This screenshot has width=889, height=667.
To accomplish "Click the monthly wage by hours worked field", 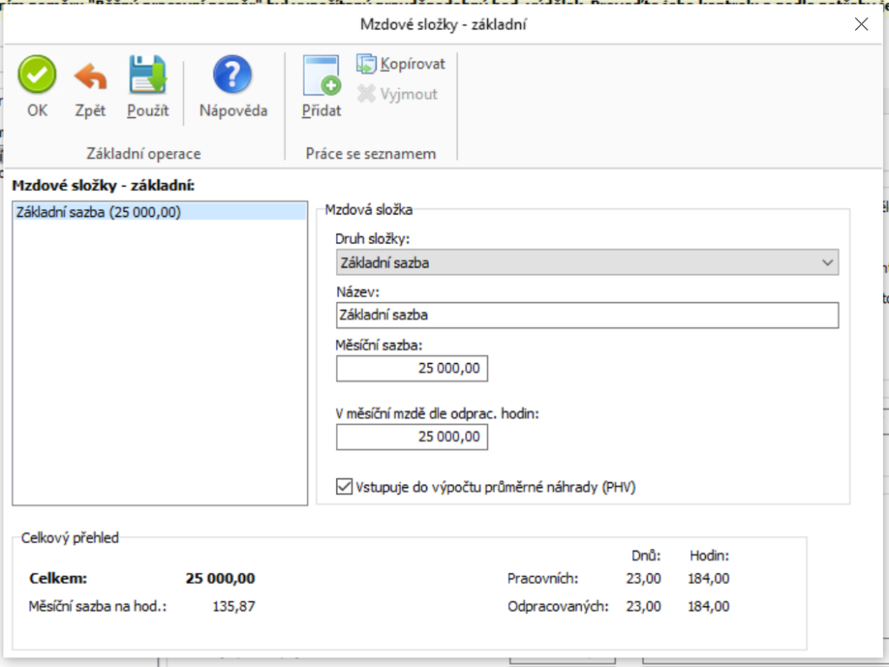I will tap(412, 437).
